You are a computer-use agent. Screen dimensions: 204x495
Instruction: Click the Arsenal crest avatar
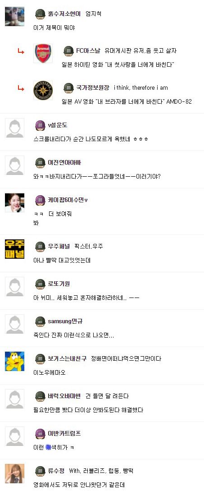pyautogui.click(x=43, y=53)
